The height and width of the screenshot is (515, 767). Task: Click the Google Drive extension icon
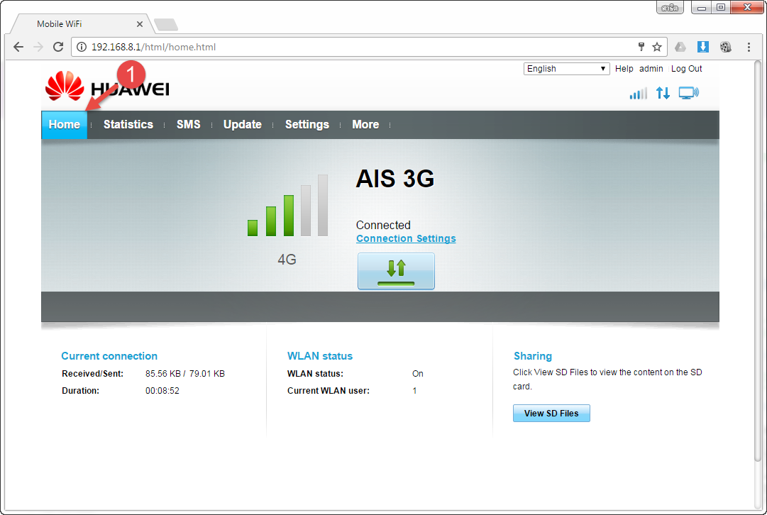click(680, 47)
